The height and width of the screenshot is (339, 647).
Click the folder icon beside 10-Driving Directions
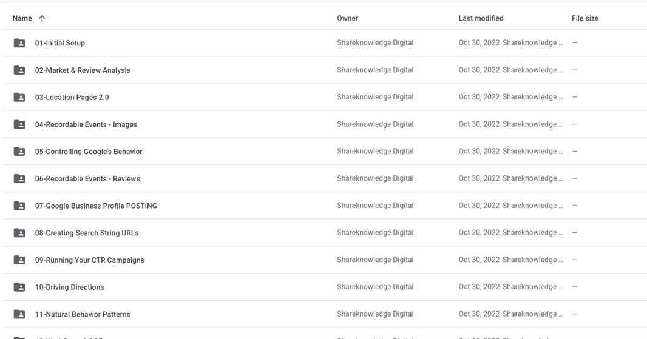pos(19,287)
